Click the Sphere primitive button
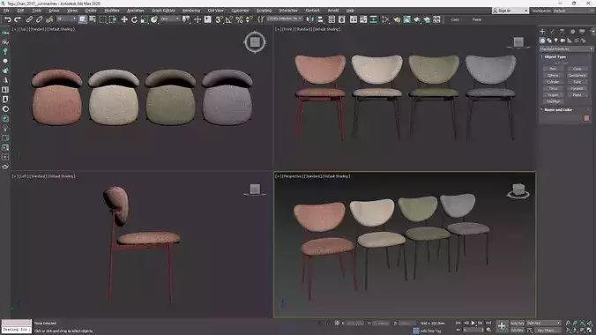596x335 pixels. [553, 75]
